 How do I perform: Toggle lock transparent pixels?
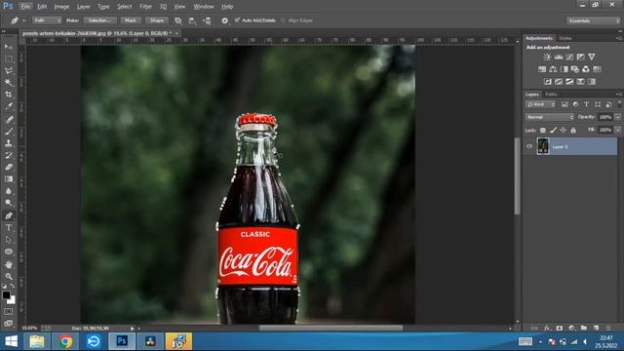543,130
